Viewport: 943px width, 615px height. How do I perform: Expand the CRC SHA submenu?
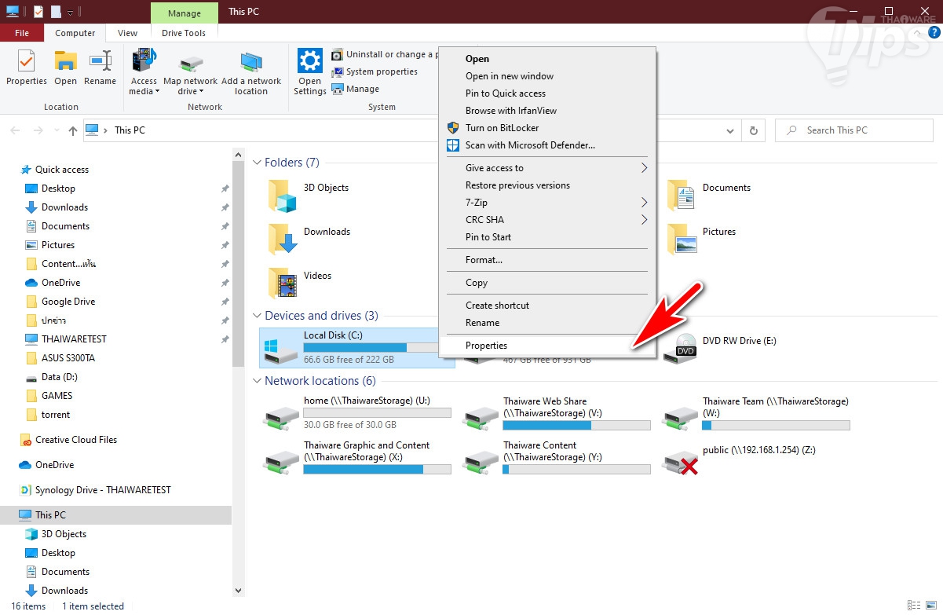pyautogui.click(x=546, y=220)
